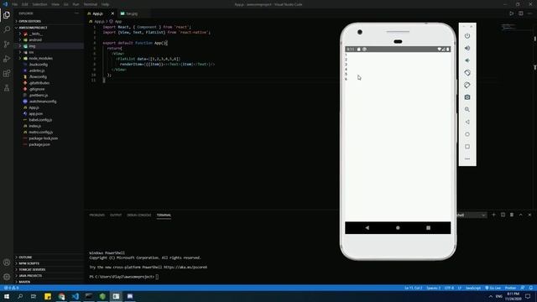
Task: Click UTF-8 encoding in the status bar
Action: pyautogui.click(x=449, y=288)
